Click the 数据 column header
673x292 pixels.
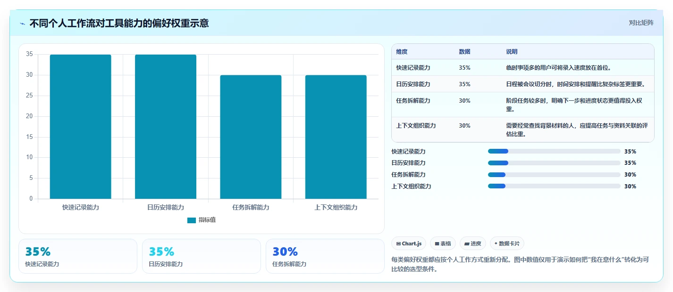coord(464,52)
